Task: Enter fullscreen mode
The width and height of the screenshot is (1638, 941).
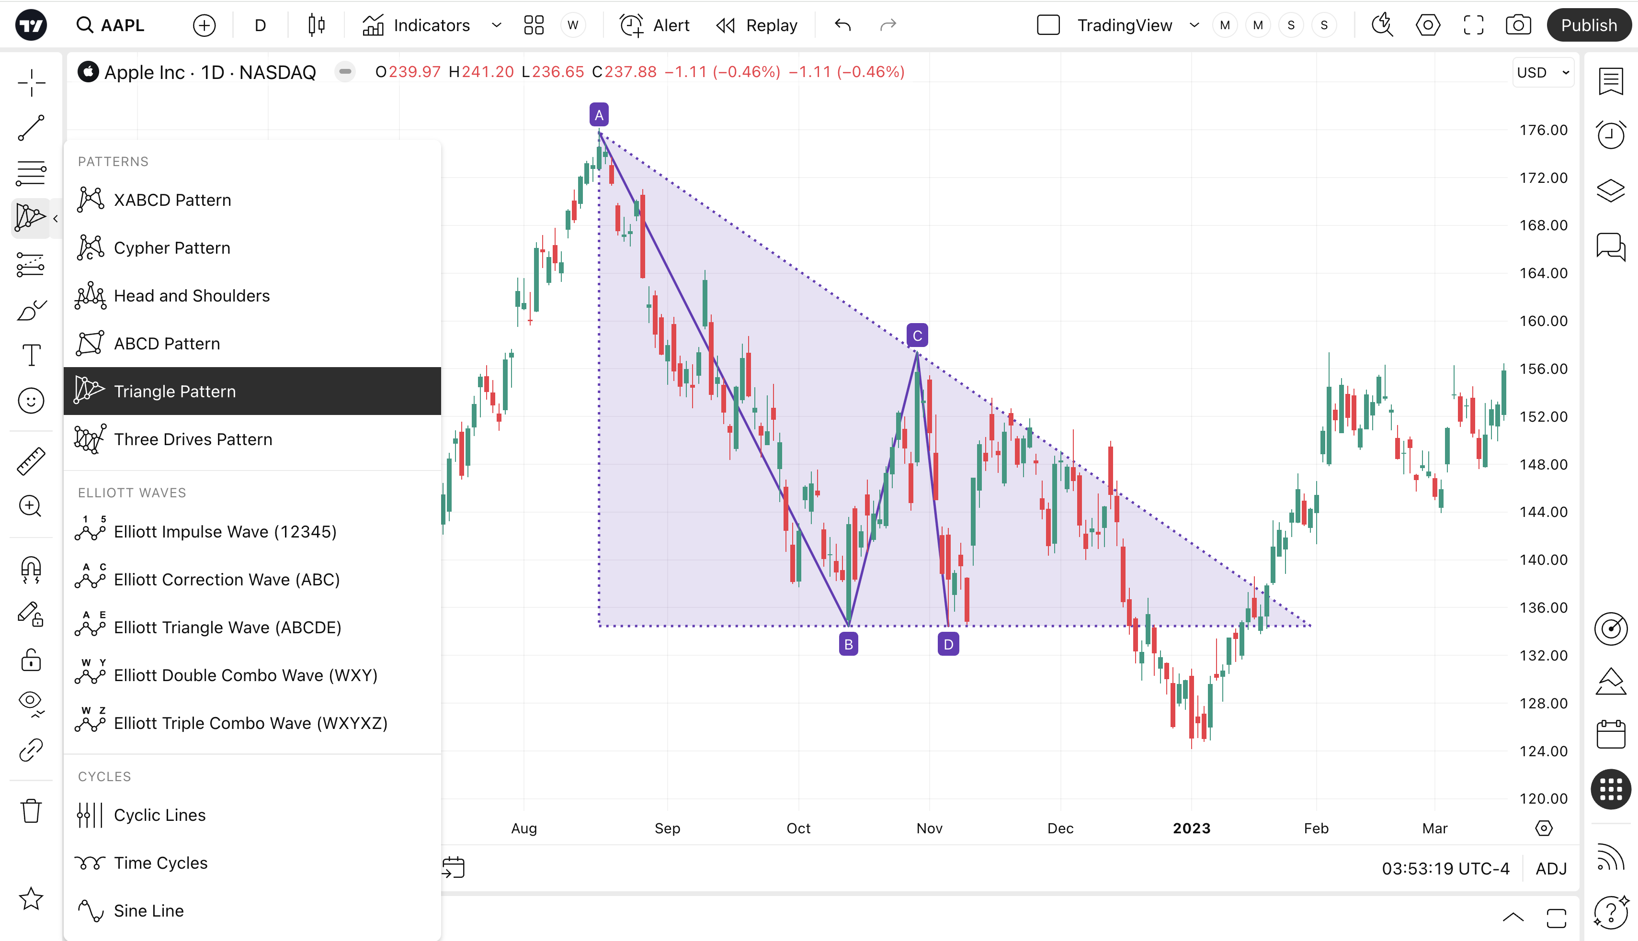Action: pos(1473,25)
